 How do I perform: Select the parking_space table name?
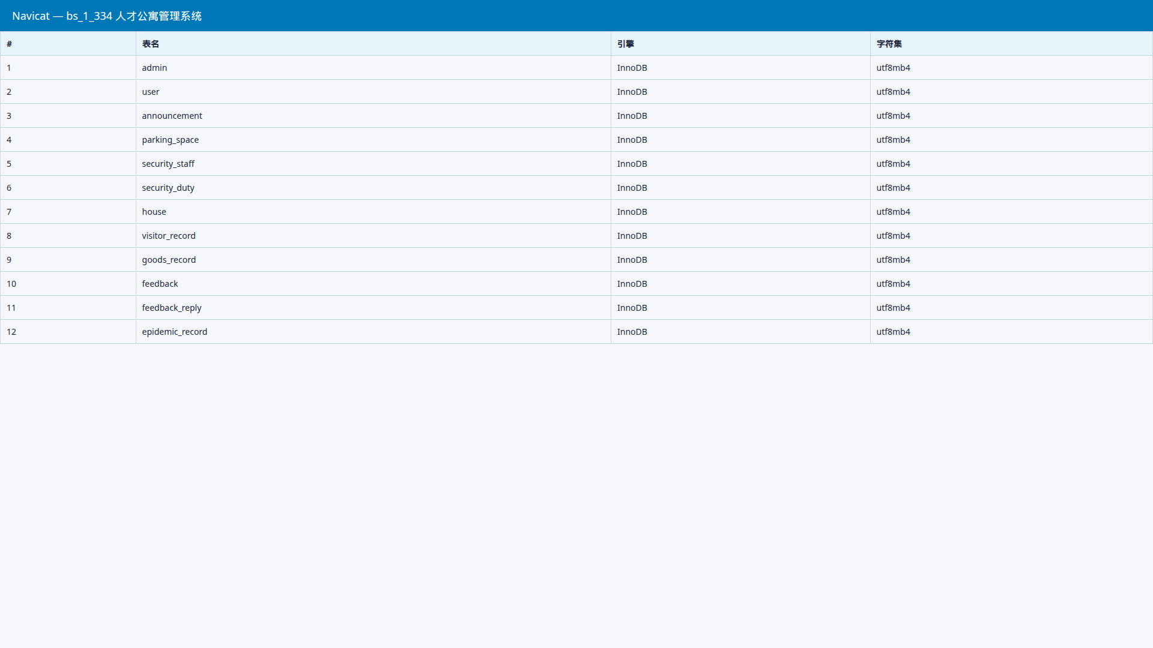[x=170, y=140]
